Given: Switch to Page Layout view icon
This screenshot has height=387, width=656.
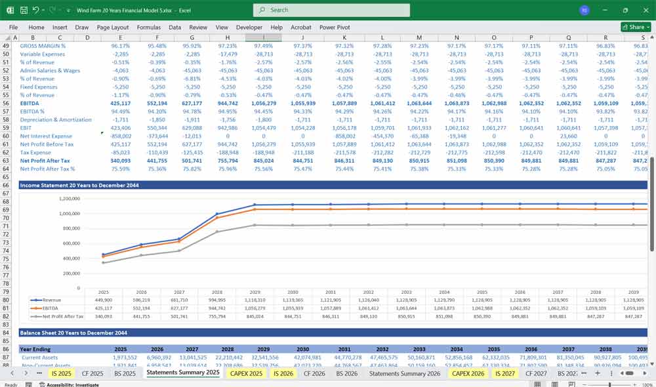Looking at the screenshot, I should pyautogui.click(x=554, y=384).
